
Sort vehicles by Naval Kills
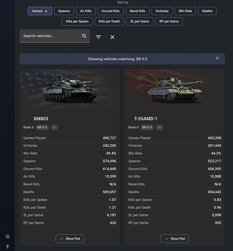[138, 11]
